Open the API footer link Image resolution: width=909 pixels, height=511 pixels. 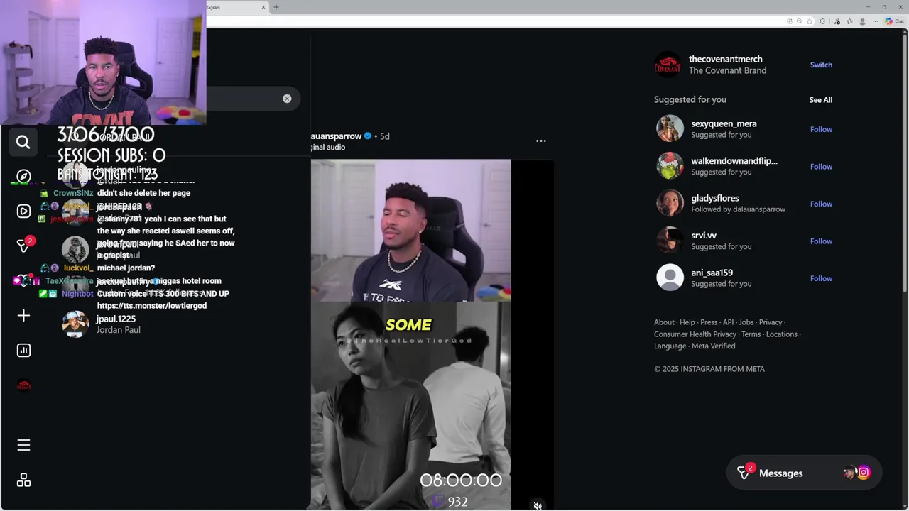[x=728, y=322]
